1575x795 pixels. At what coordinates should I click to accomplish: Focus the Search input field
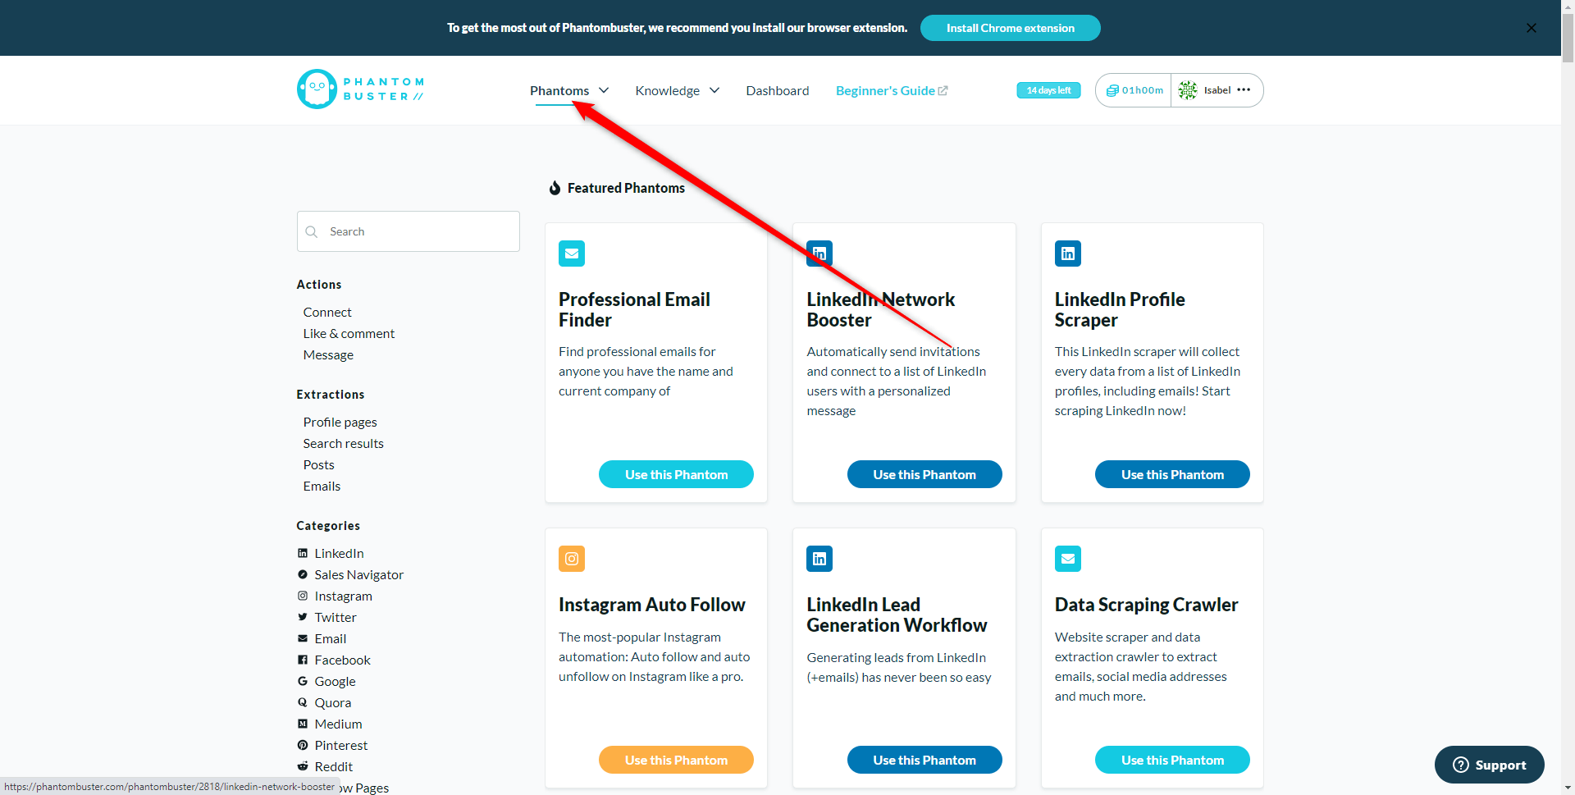409,231
